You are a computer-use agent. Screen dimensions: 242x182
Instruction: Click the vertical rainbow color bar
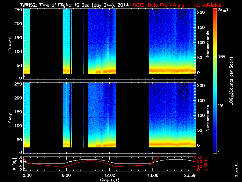(215, 81)
